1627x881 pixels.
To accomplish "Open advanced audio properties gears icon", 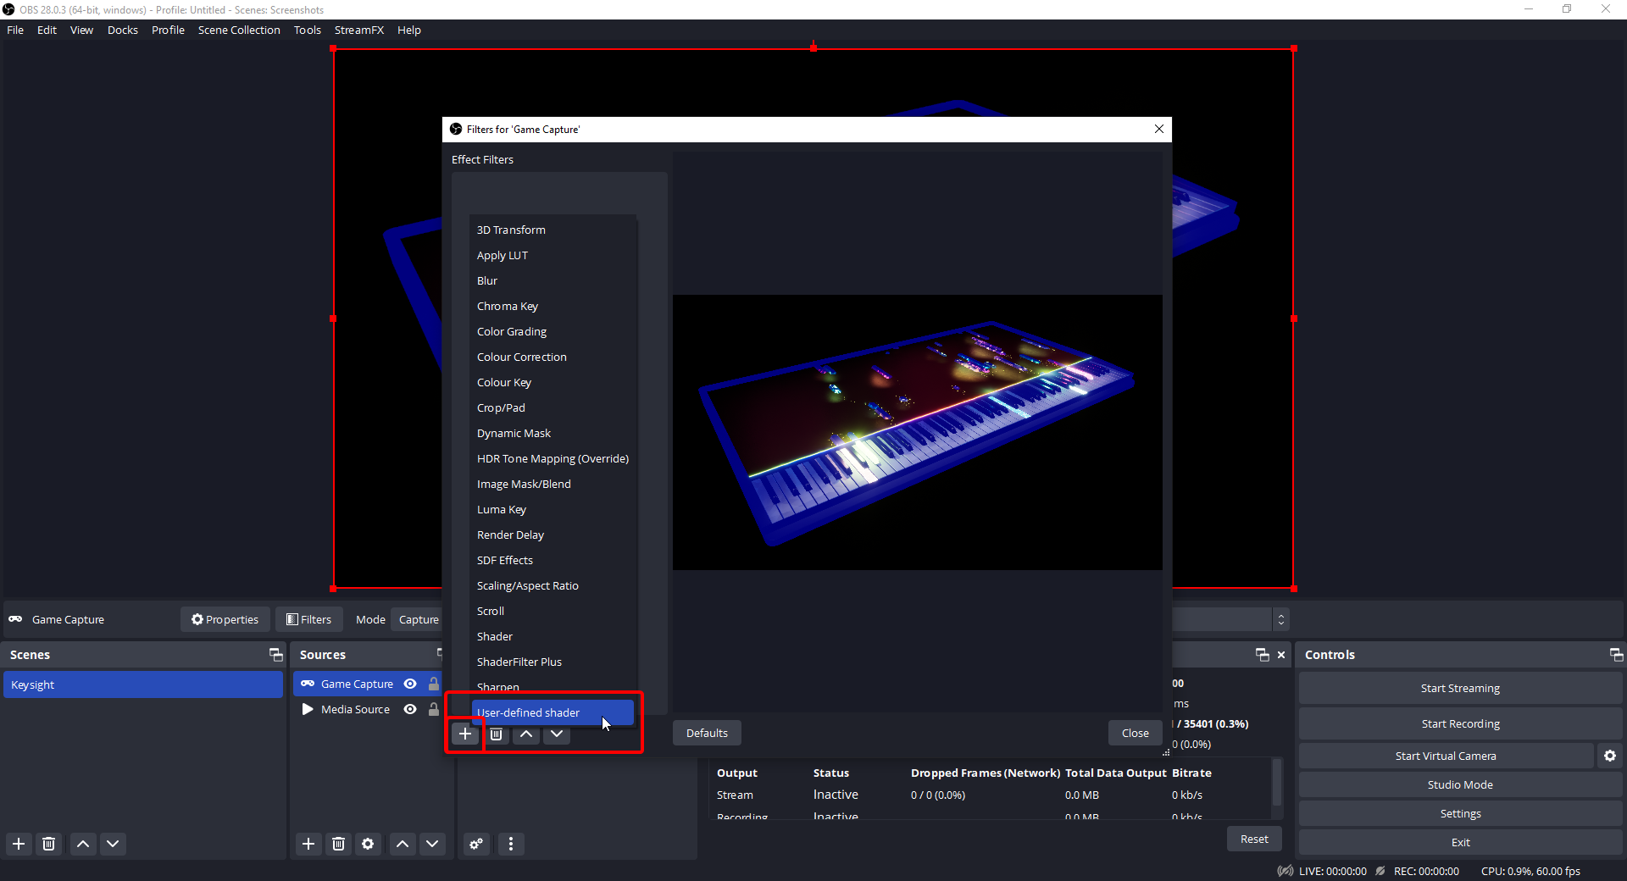I will [x=476, y=844].
